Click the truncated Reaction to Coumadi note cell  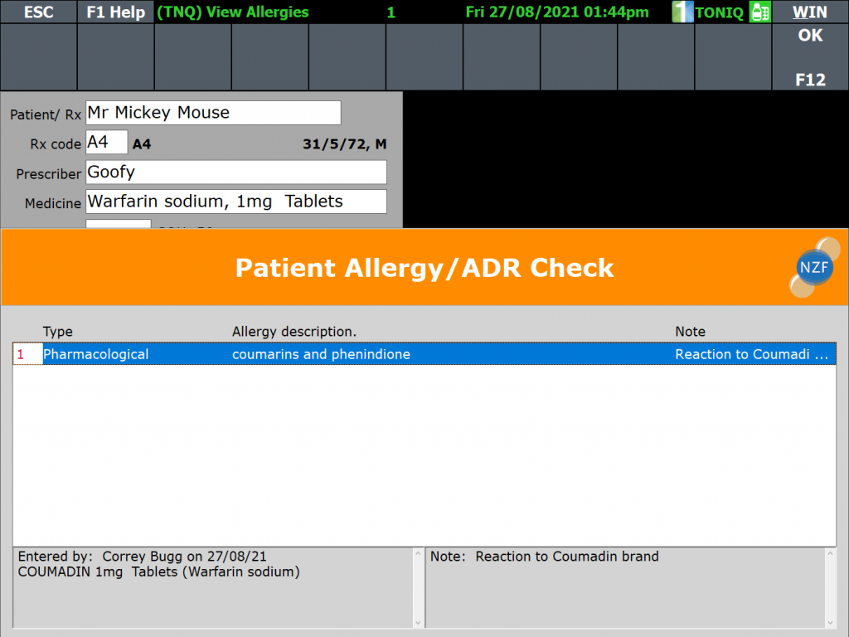(751, 354)
